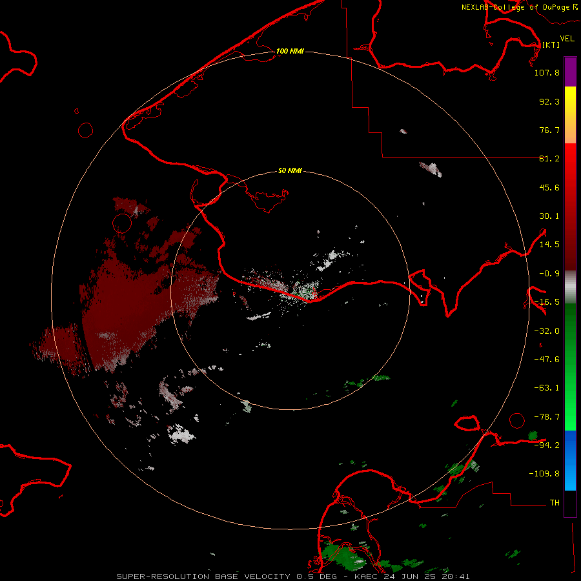Click the -32.0 value on the velocity scale
This screenshot has height=581, width=581.
(x=547, y=331)
